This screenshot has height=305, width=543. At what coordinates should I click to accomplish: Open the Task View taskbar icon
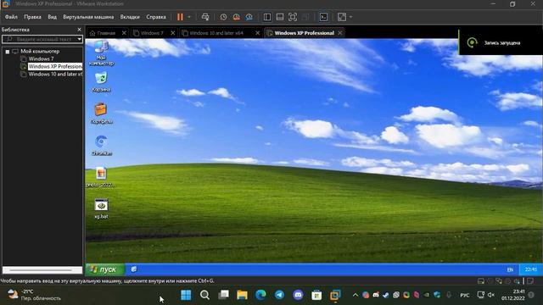(x=223, y=295)
